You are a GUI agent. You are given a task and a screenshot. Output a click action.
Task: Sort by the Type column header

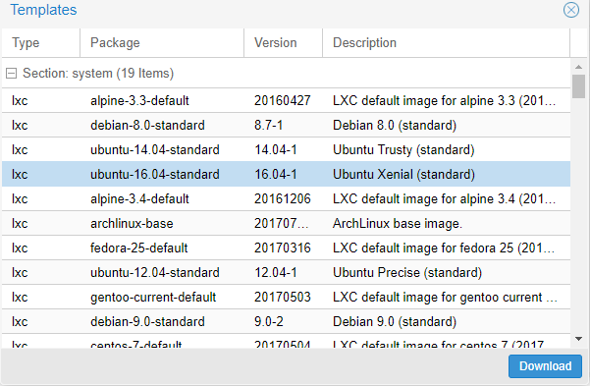coord(40,43)
